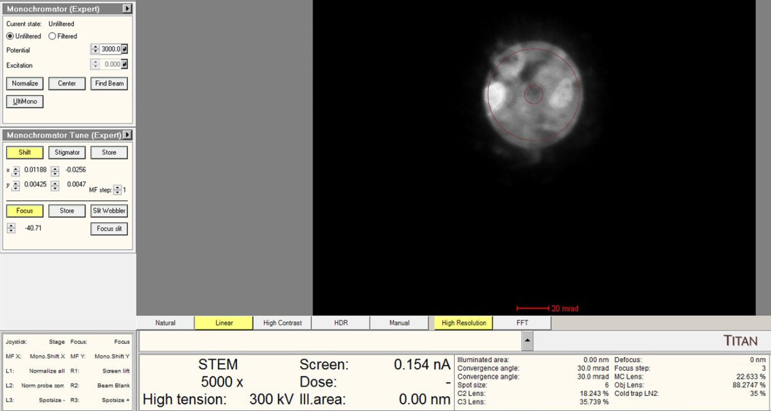The height and width of the screenshot is (411, 771).
Task: Open the Monochromator panel flyout arrow
Action: [x=127, y=9]
